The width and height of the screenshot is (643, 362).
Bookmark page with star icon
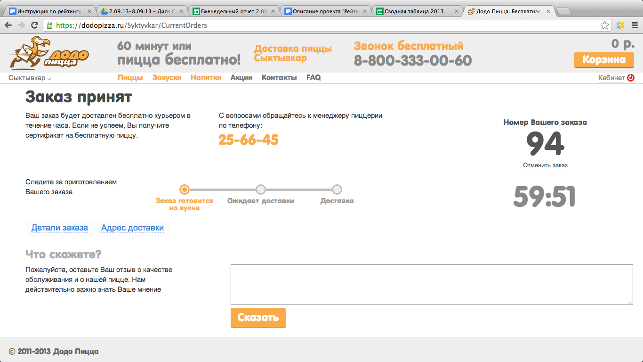click(x=604, y=25)
